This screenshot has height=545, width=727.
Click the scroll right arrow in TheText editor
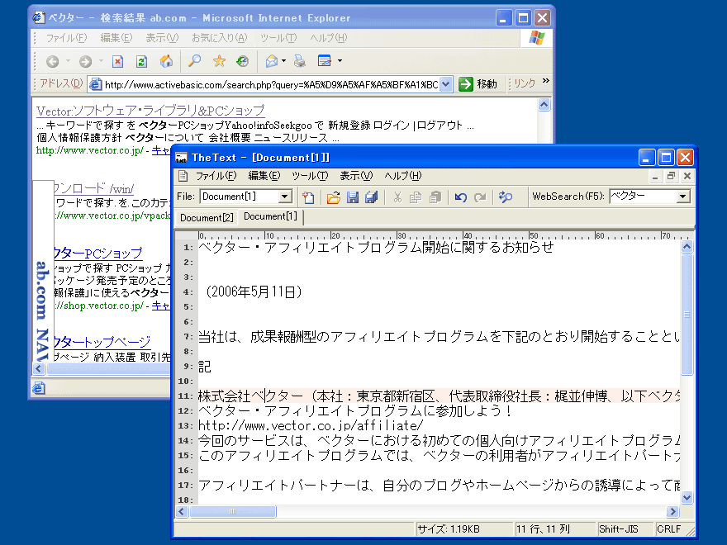pos(672,512)
